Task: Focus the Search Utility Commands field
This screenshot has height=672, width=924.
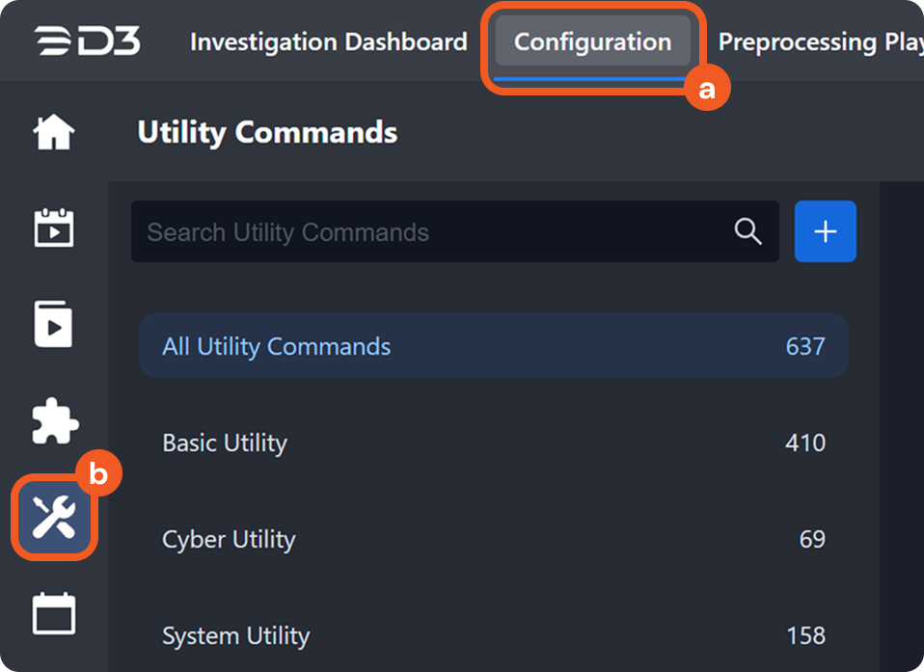Action: 434,231
